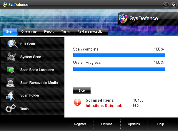Image resolution: width=178 pixels, height=131 pixels.
Task: Click the infections count 603
Action: tap(136, 106)
